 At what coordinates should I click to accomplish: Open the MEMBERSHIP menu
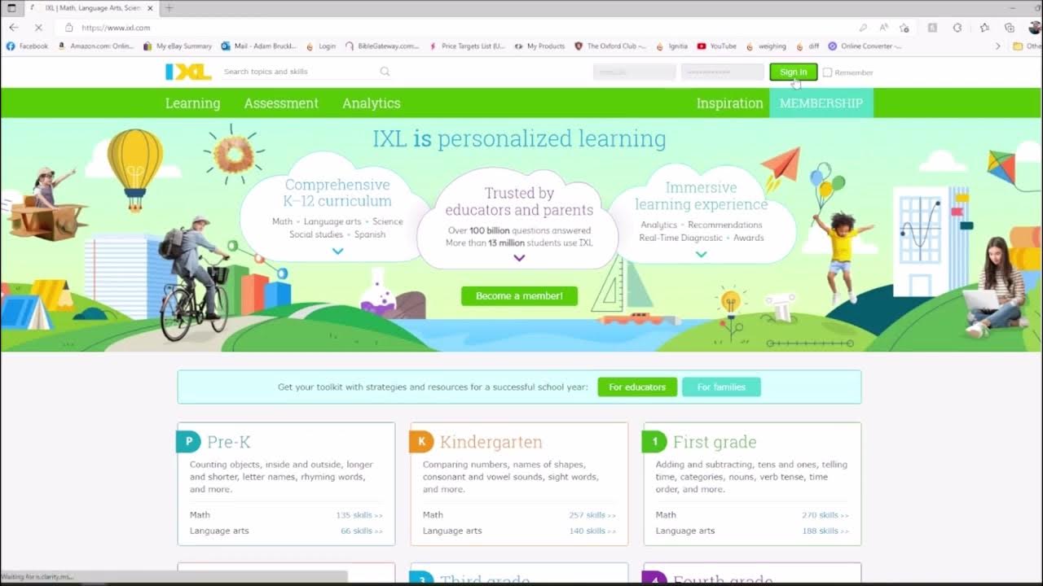point(821,103)
